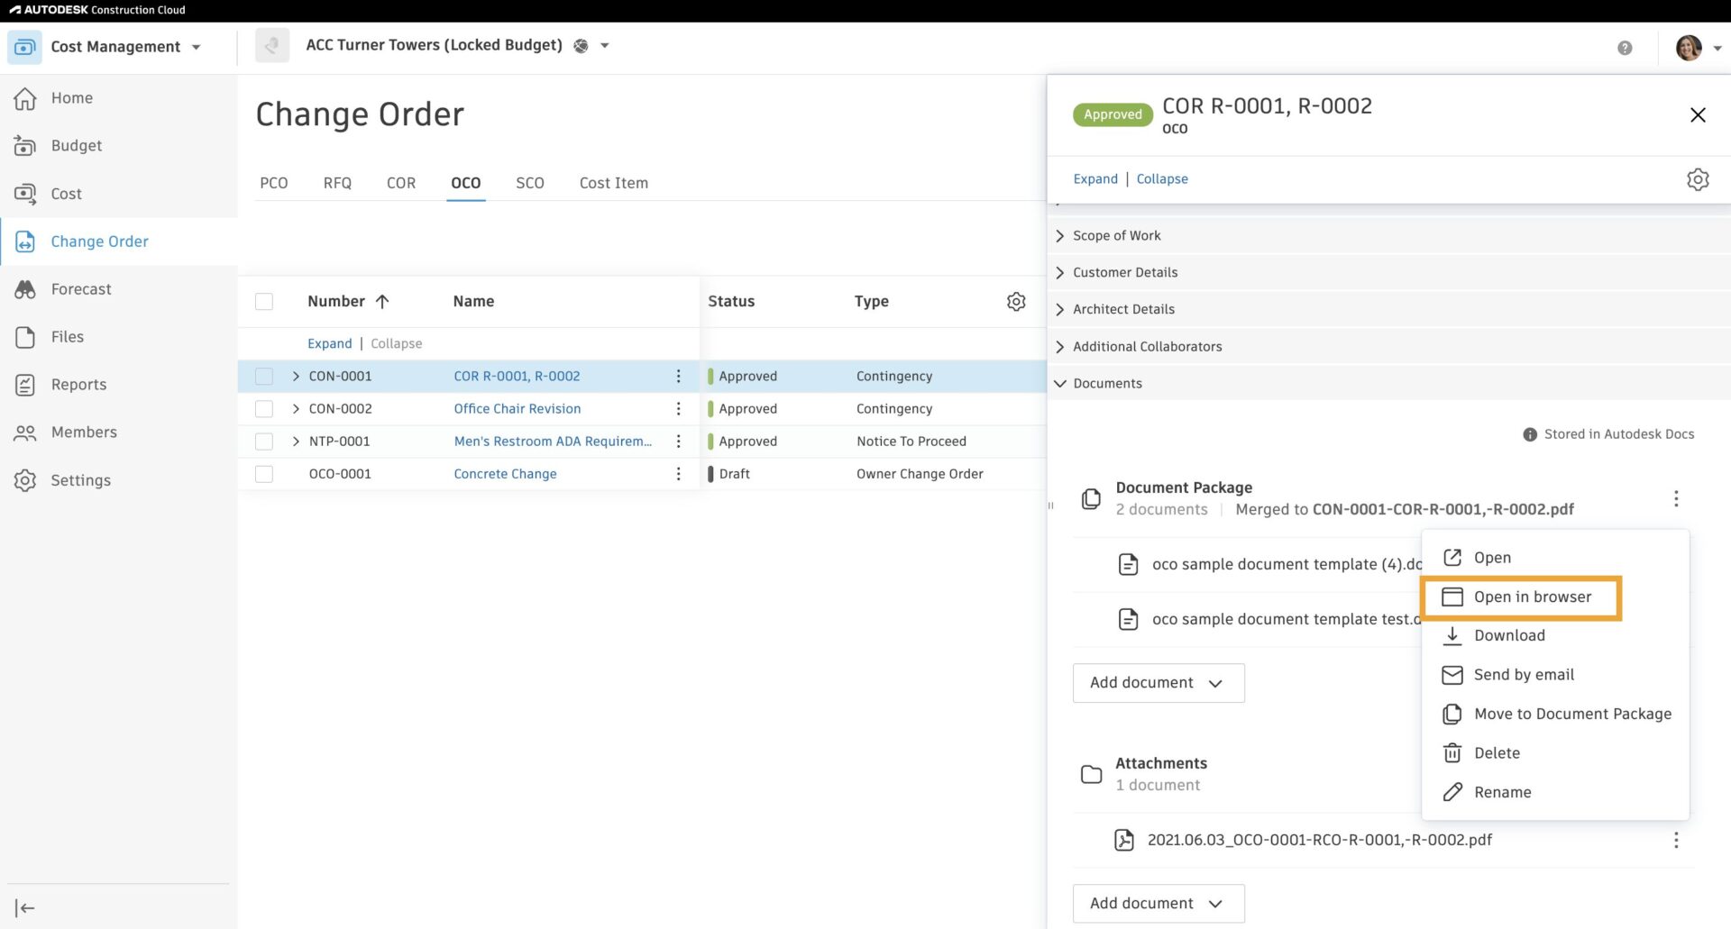The height and width of the screenshot is (929, 1731).
Task: Switch to the COR tab
Action: tap(401, 183)
